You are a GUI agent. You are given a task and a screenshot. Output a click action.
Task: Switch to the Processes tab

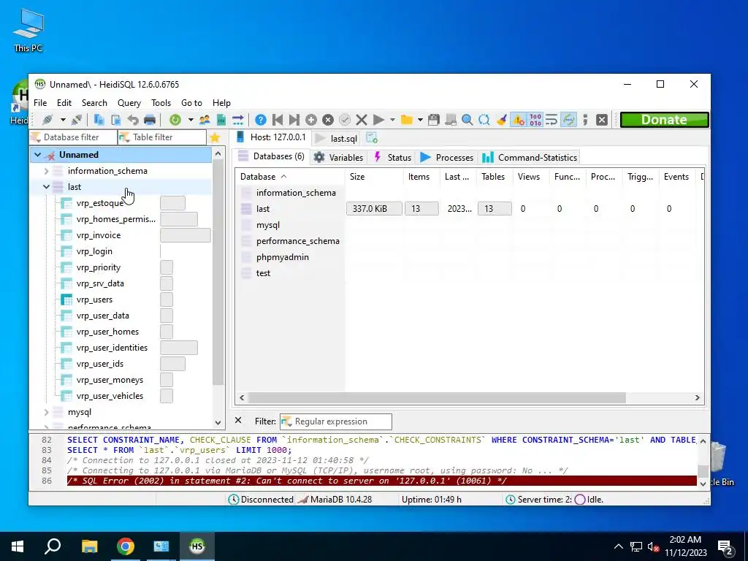[x=446, y=158]
